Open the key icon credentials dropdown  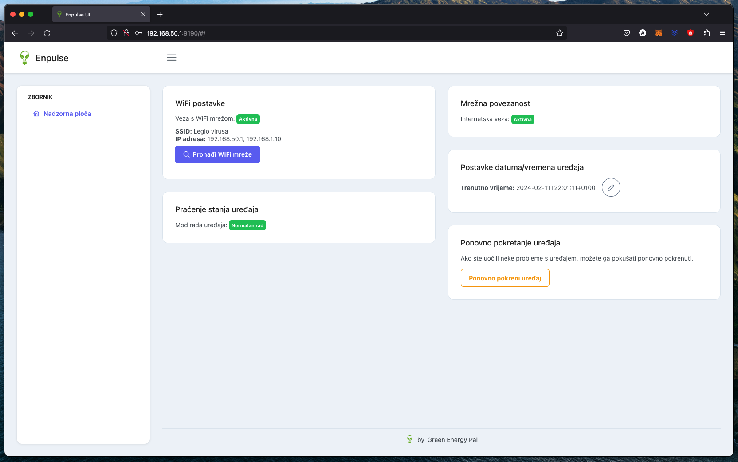point(139,33)
